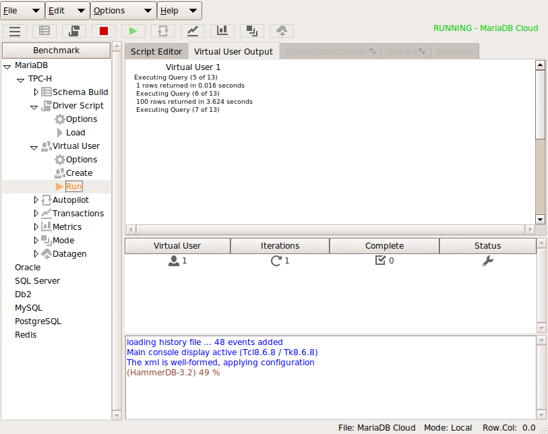Click the wrench status icon
The image size is (548, 434).
pyautogui.click(x=488, y=261)
